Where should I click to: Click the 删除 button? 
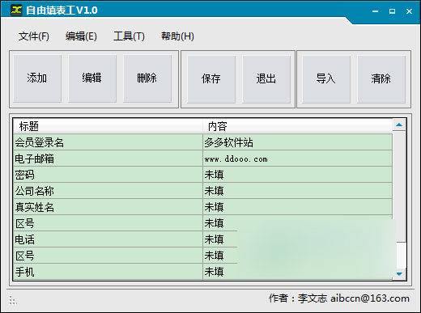(x=147, y=78)
